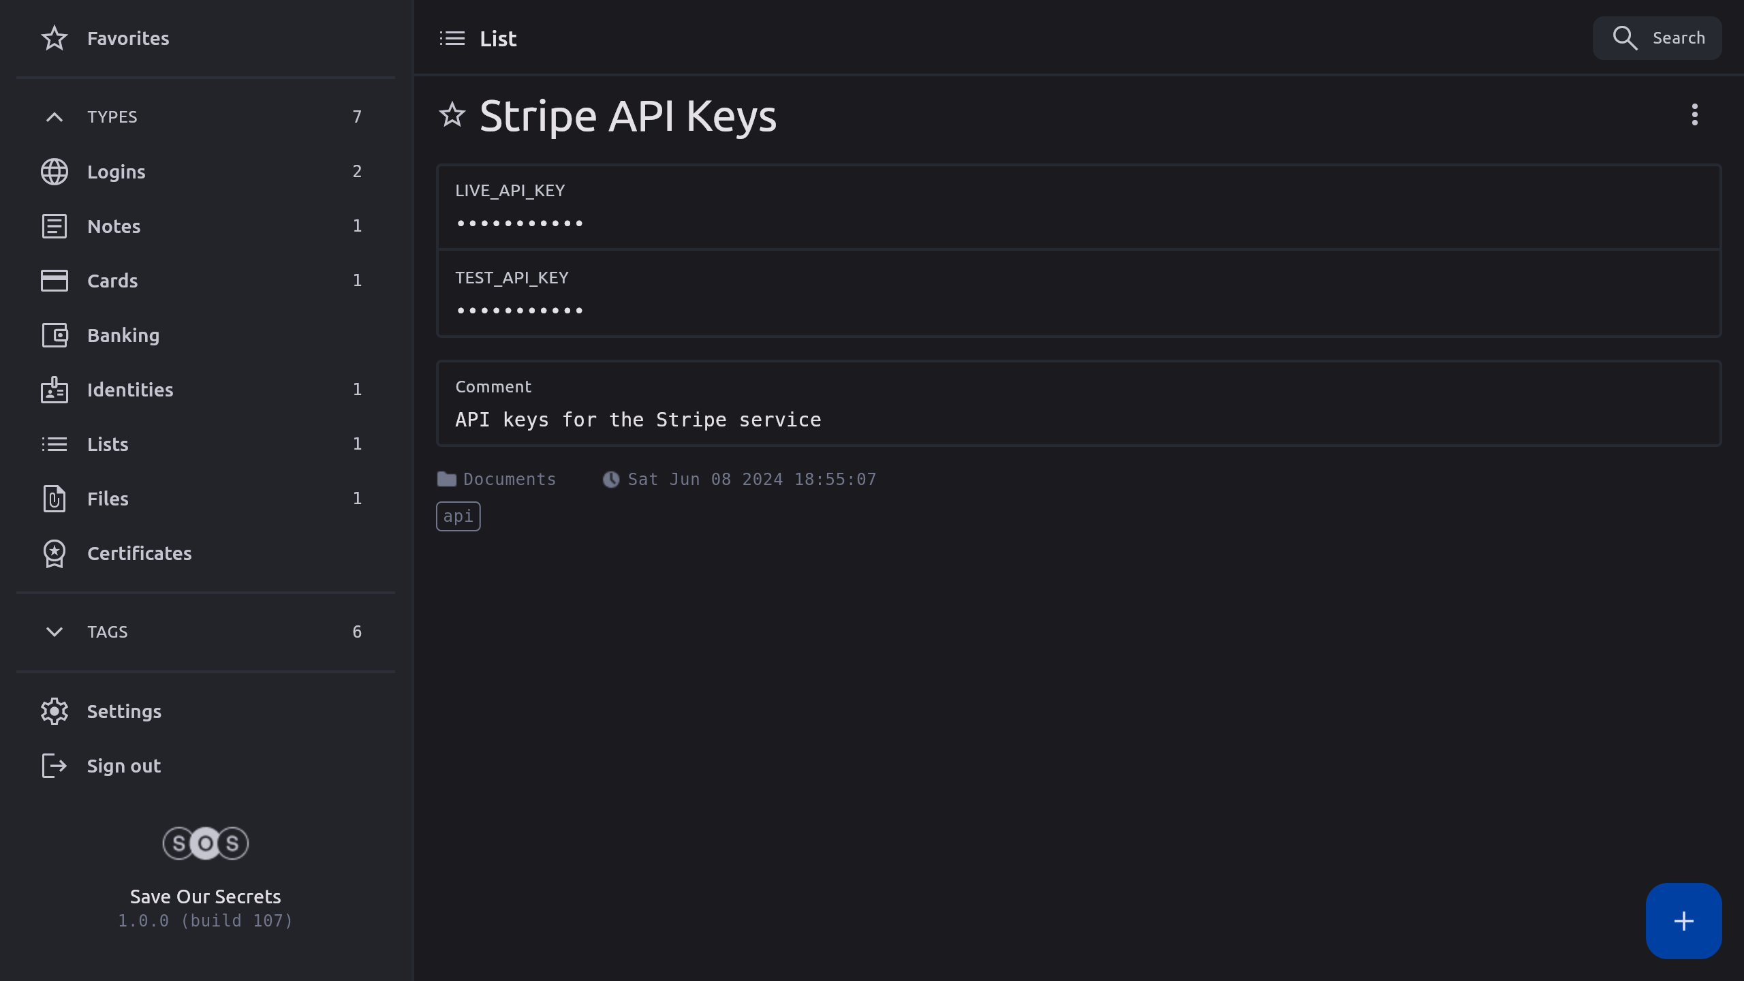Reveal the masked LIVE_API_KEY value

[x=519, y=223]
